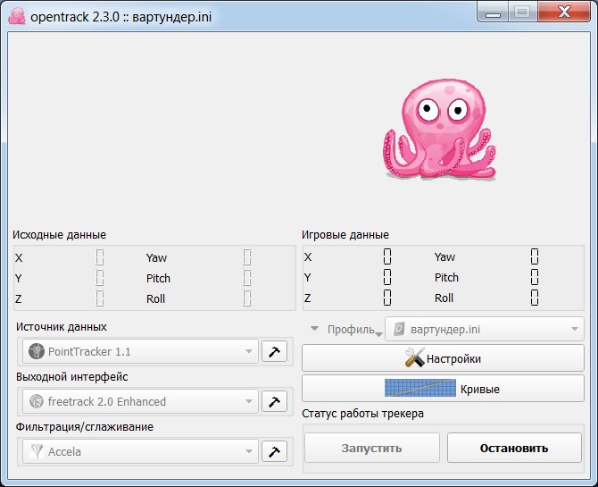
Task: Open Кривые curves mapping button
Action: (x=443, y=389)
